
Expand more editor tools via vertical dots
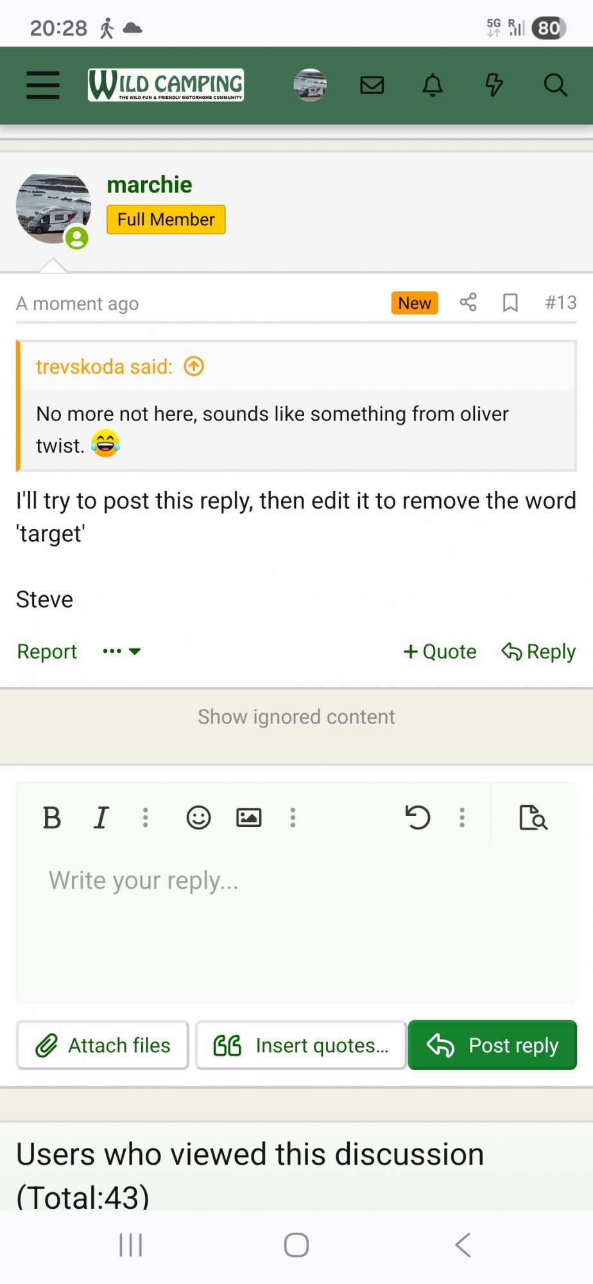point(293,817)
